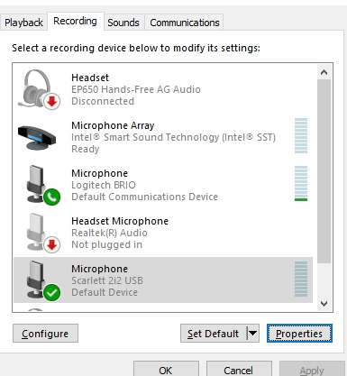Image resolution: width=347 pixels, height=376 pixels.
Task: Click the green phone communications badge
Action: click(x=51, y=197)
